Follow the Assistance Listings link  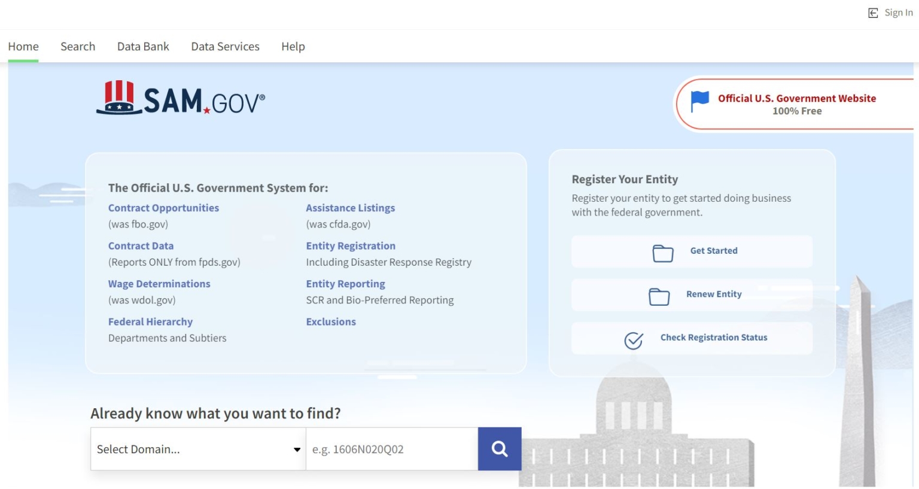coord(350,208)
